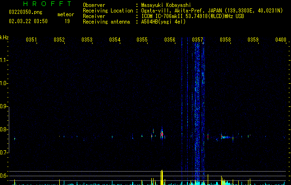
Task: Click the Receiving Location label
Action: click(108, 11)
